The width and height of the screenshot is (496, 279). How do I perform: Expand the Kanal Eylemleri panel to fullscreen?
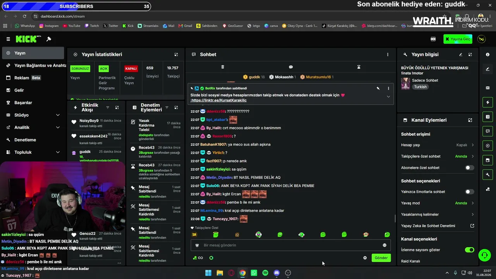point(470,120)
